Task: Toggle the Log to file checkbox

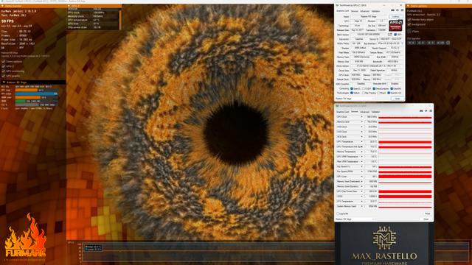Action: (x=338, y=213)
